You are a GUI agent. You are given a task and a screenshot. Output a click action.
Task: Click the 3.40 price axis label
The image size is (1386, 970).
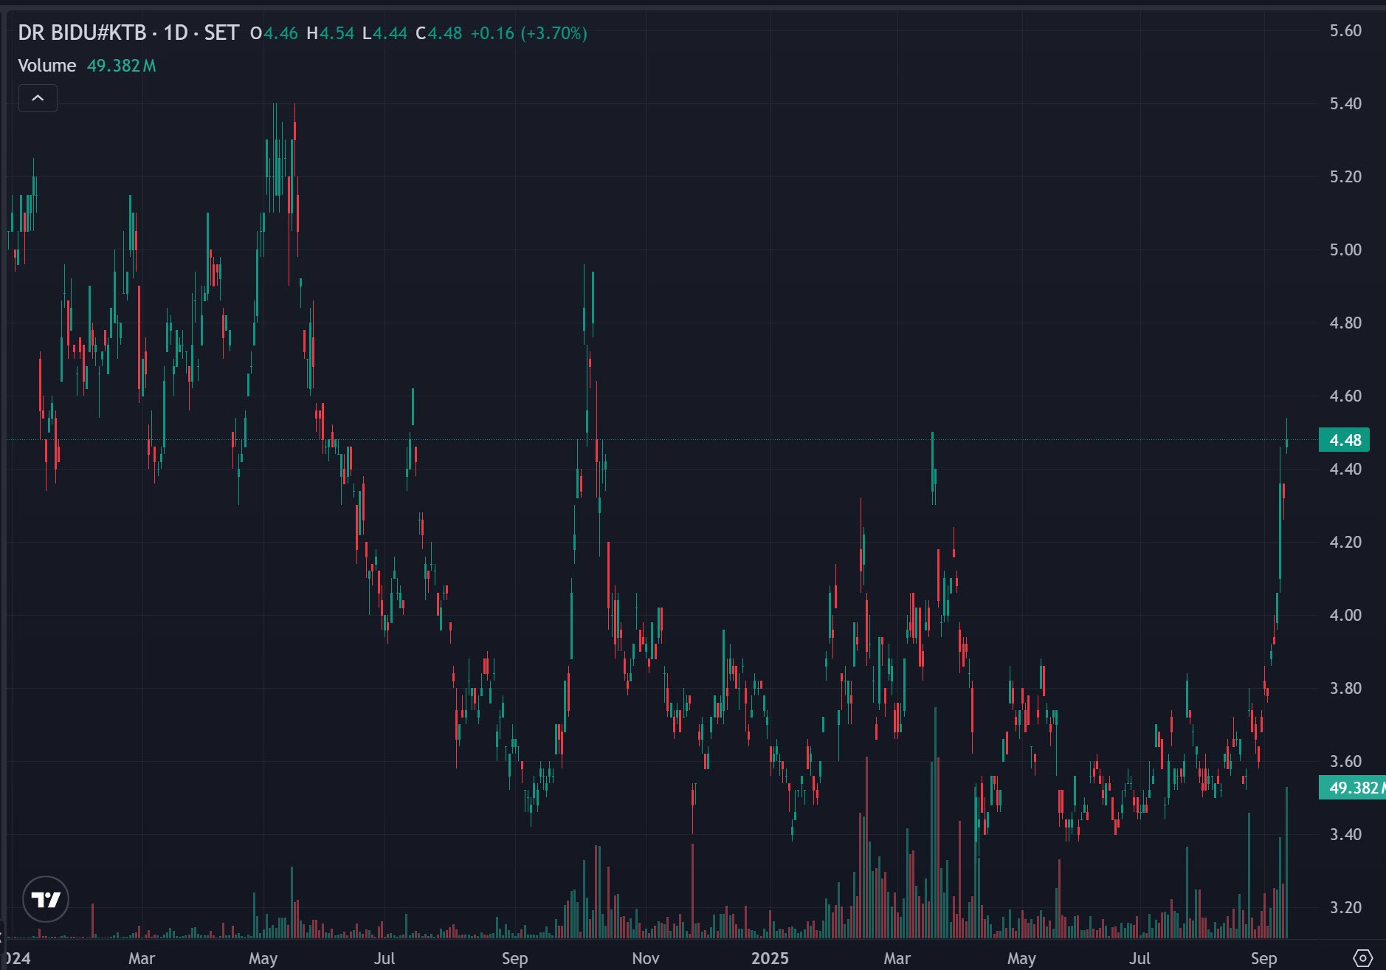1345,834
